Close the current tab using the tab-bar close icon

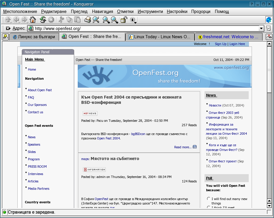[x=269, y=37]
